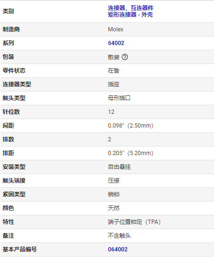
Task: Click the pitch value 0.098" (2.50mm)
Action: (x=130, y=126)
